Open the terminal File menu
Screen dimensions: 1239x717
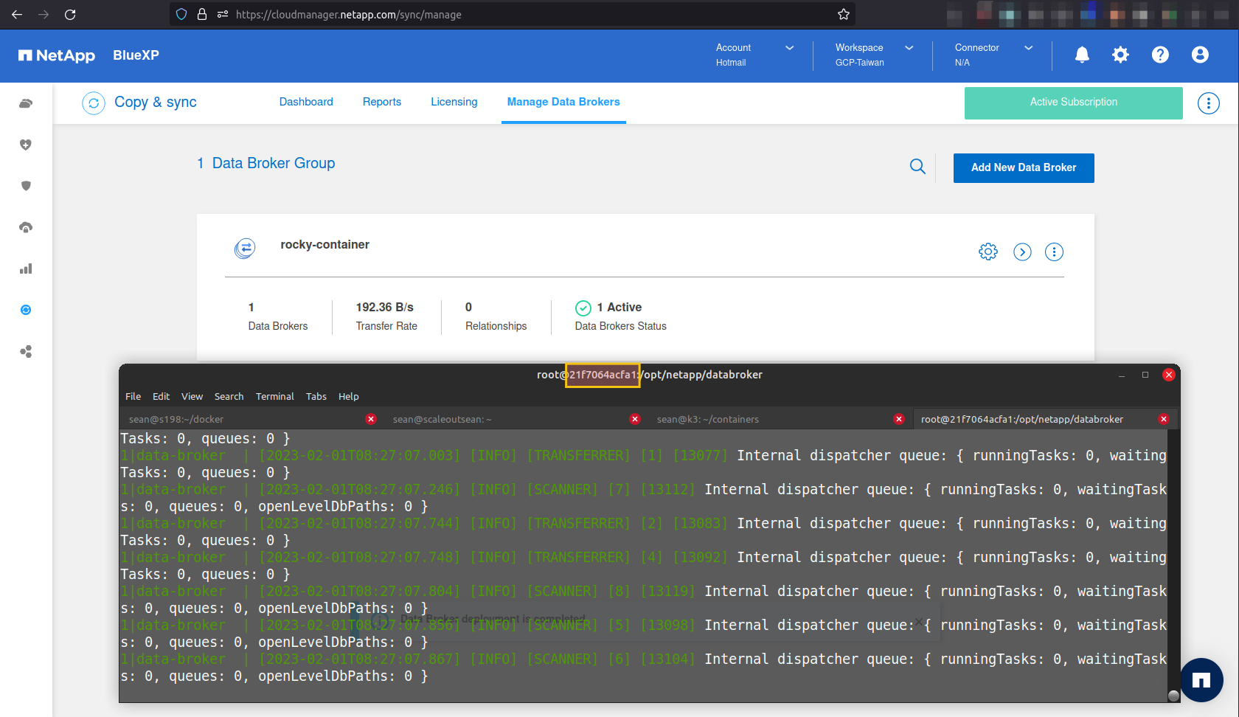[133, 396]
